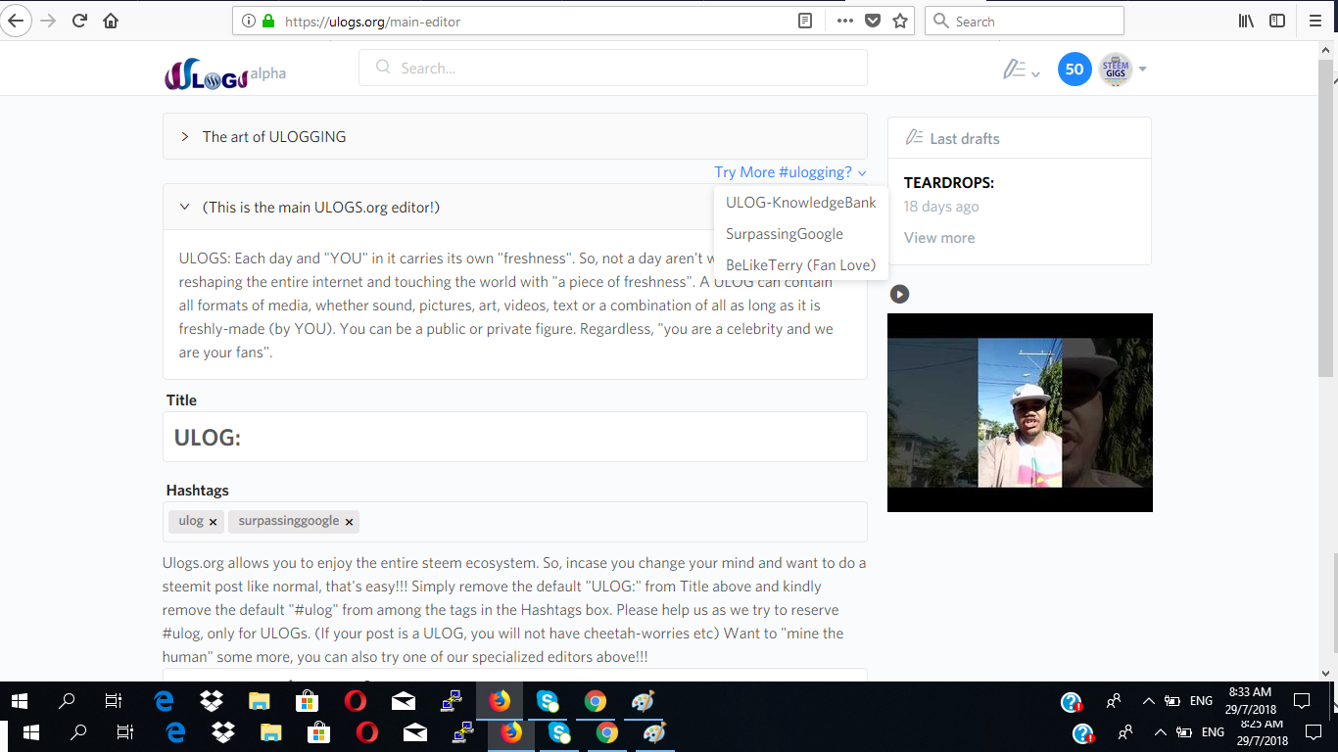Expand The art of ULOGGING section
The image size is (1338, 752).
pyautogui.click(x=515, y=136)
